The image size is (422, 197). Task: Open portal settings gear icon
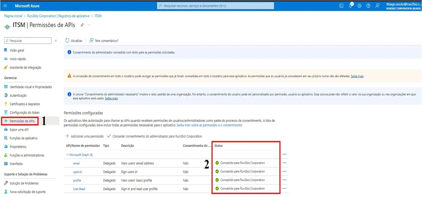359,6
